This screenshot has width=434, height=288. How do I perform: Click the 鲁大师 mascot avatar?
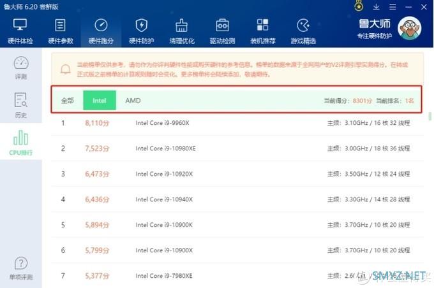pyautogui.click(x=409, y=28)
